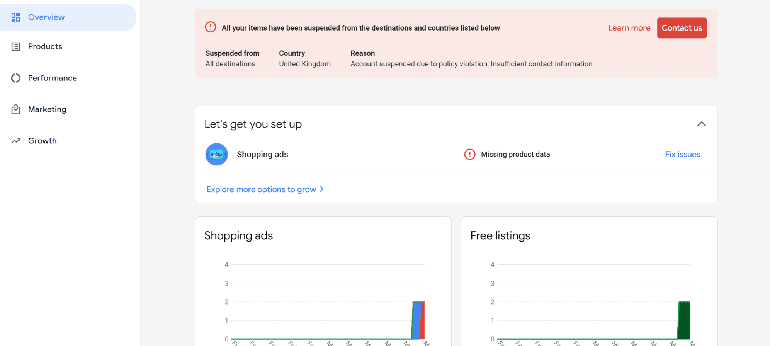Screen dimensions: 770x346
Task: Click the Products list icon in sidebar
Action: point(16,47)
